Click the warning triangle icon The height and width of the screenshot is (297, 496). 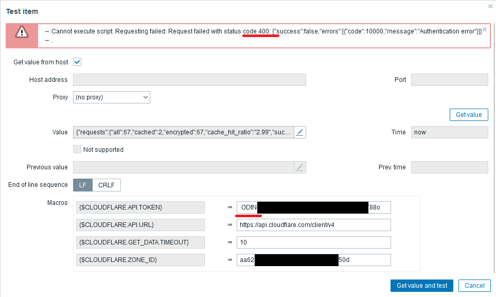(22, 32)
